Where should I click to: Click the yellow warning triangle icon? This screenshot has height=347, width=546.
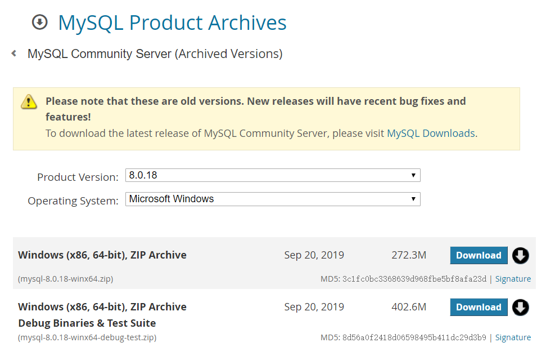point(29,101)
